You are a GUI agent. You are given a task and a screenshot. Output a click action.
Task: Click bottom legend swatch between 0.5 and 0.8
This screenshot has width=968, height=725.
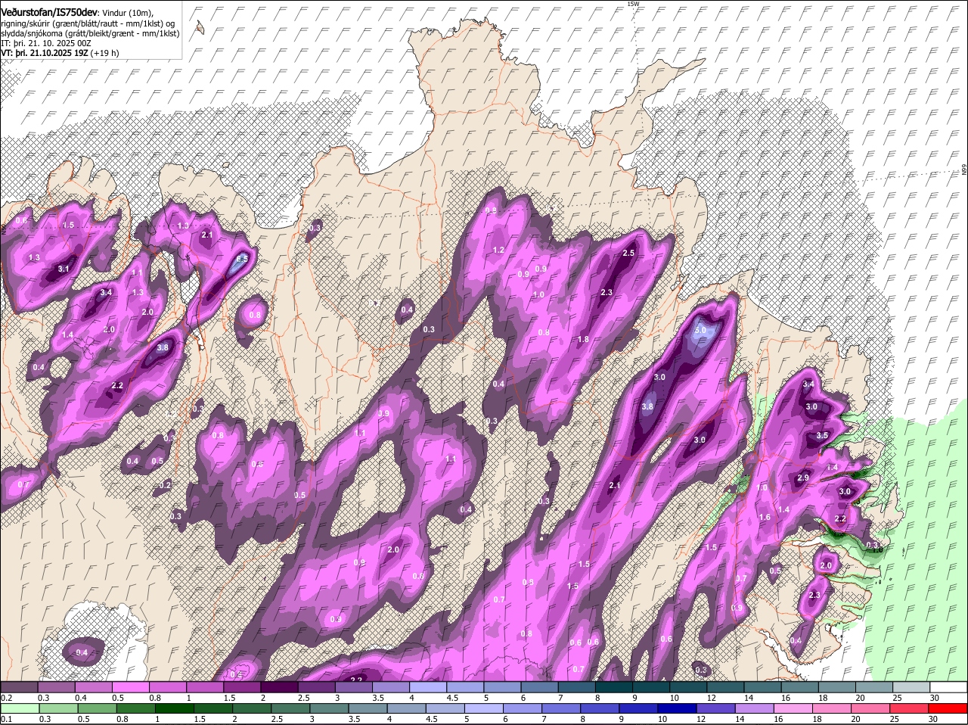pyautogui.click(x=97, y=708)
